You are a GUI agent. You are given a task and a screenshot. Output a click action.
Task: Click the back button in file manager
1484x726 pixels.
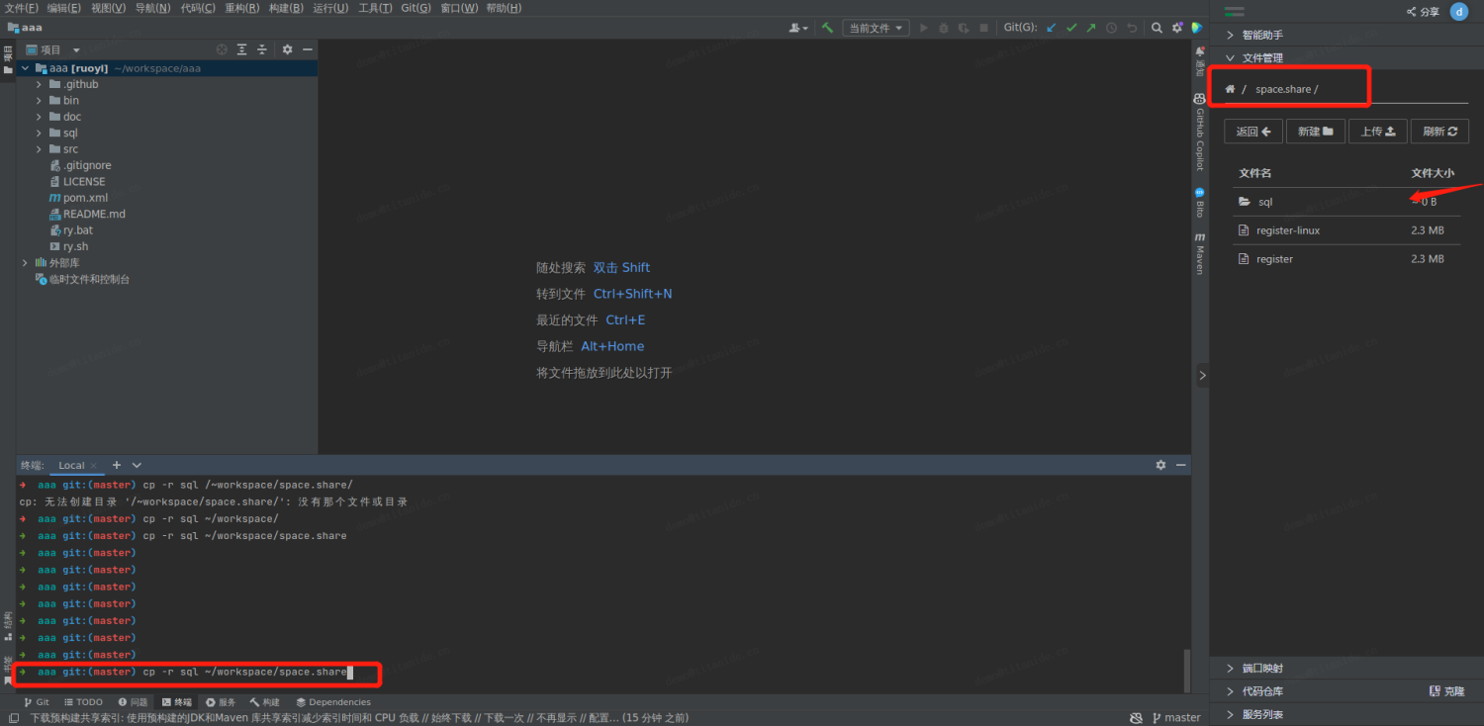pos(1253,132)
